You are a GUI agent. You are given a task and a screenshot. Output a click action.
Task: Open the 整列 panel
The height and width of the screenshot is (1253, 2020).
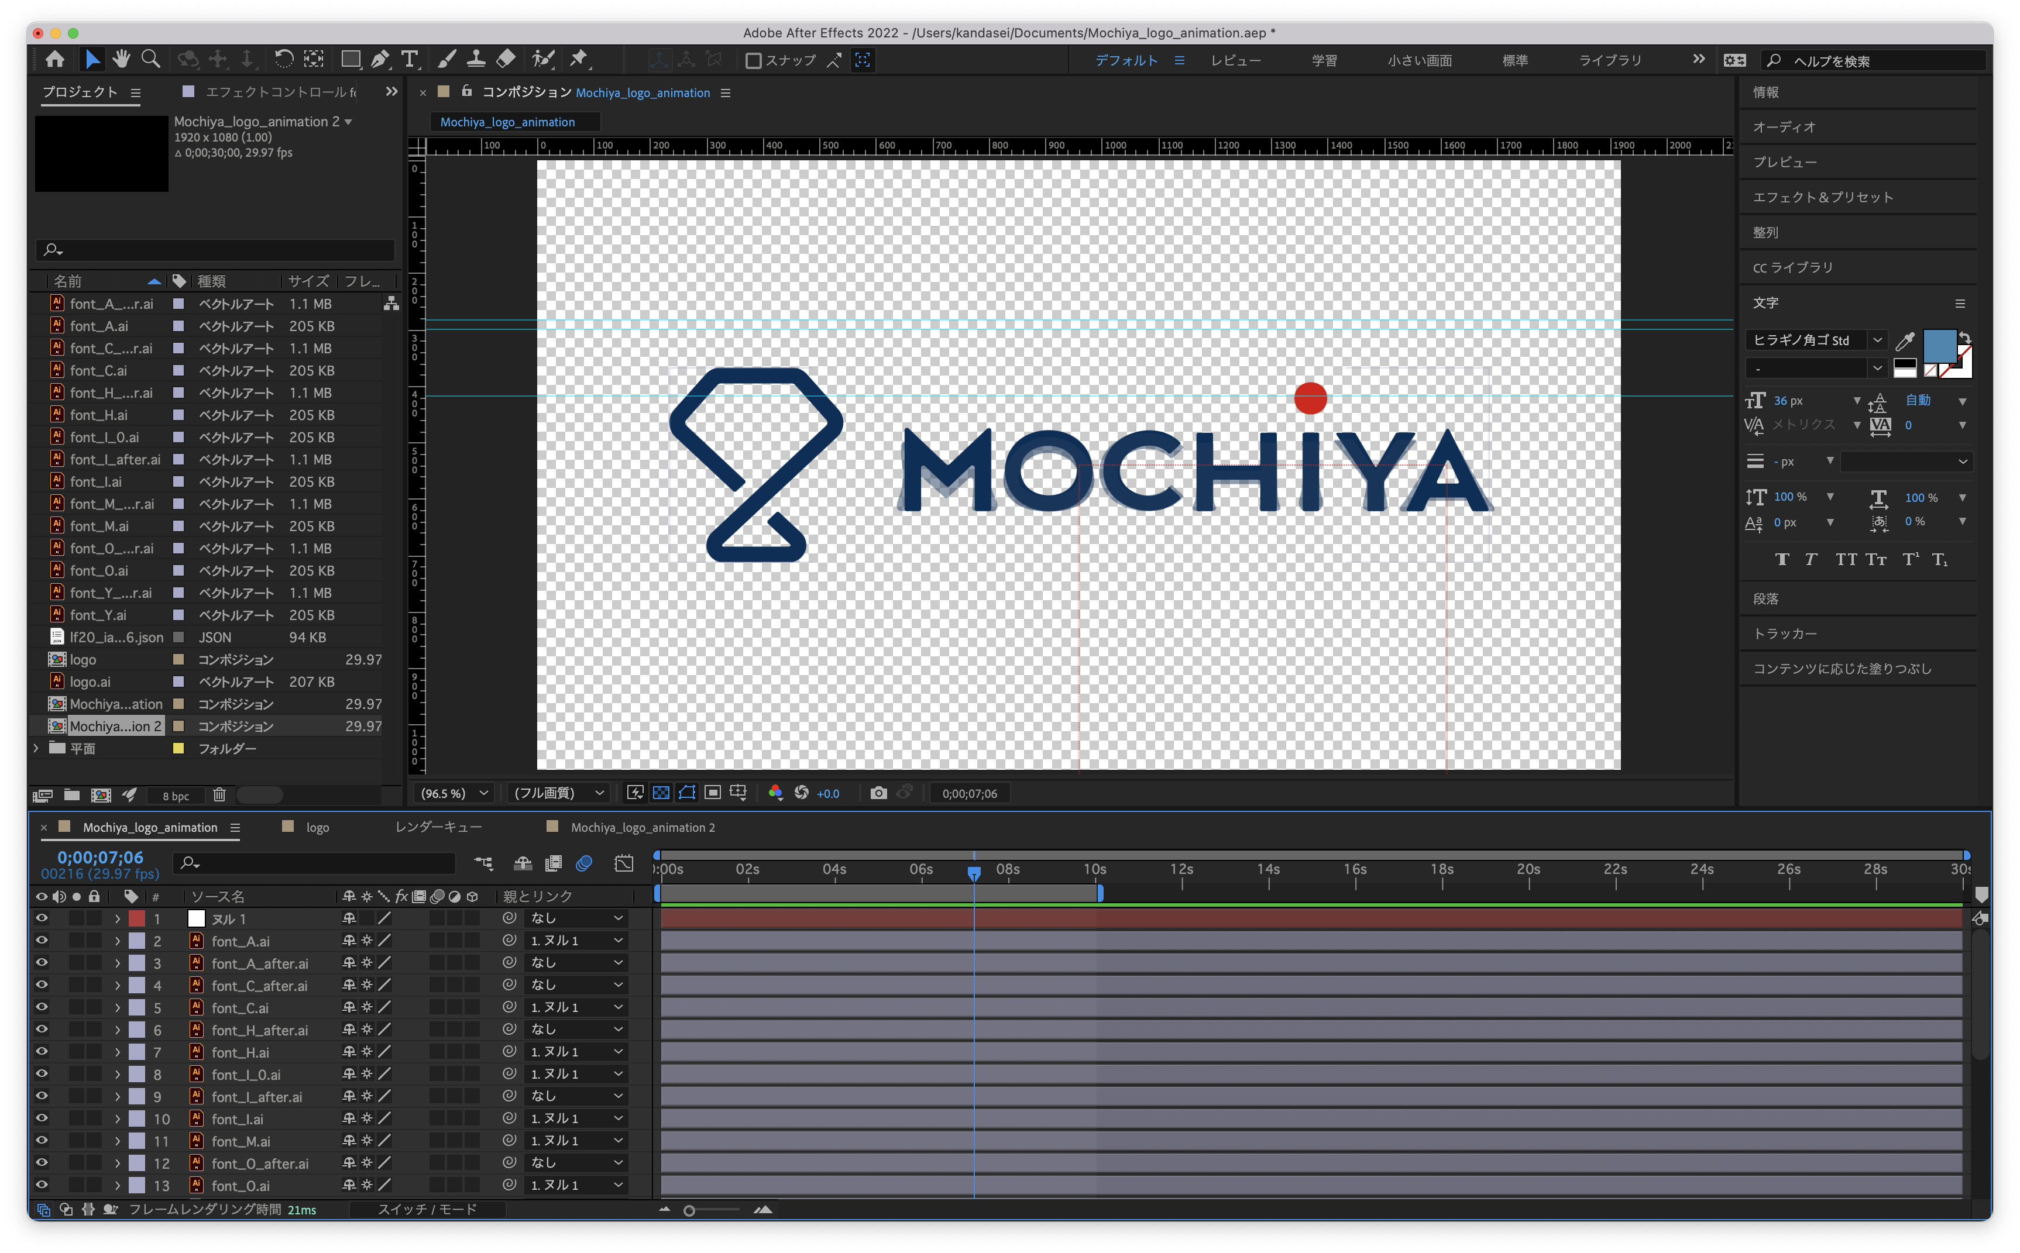point(1765,233)
